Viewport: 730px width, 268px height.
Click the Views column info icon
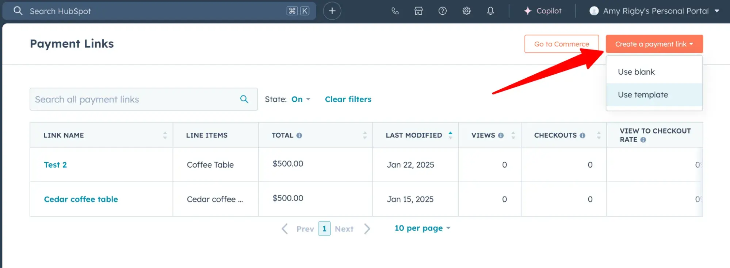click(x=501, y=135)
